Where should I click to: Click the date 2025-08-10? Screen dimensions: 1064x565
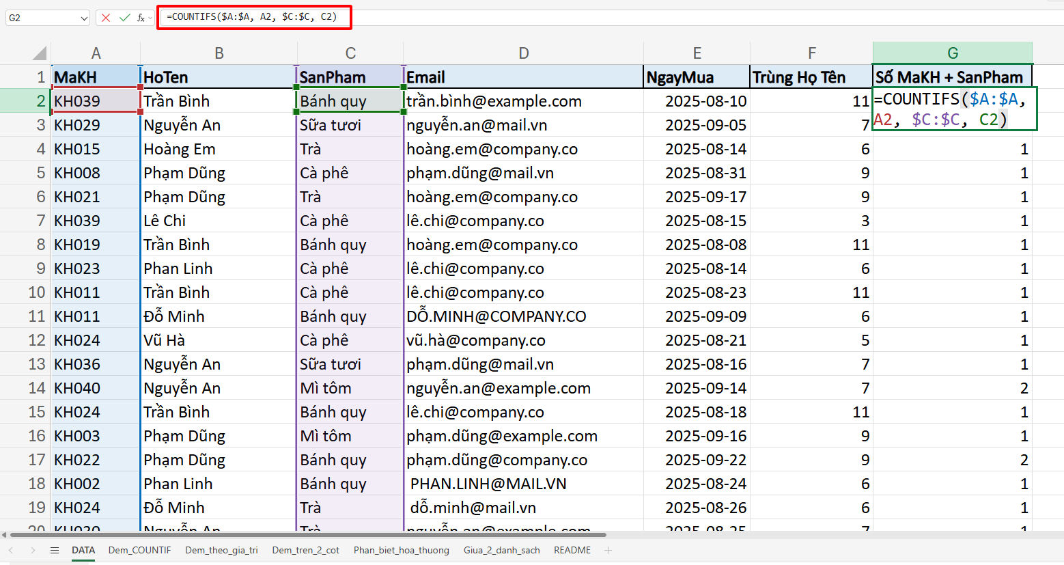697,101
